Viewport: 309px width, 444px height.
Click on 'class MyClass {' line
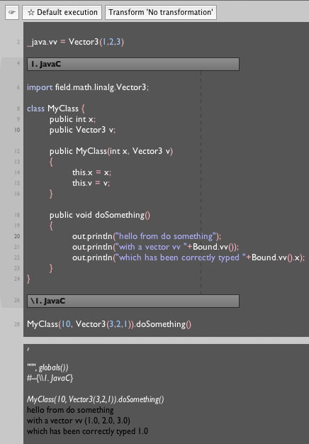56,109
